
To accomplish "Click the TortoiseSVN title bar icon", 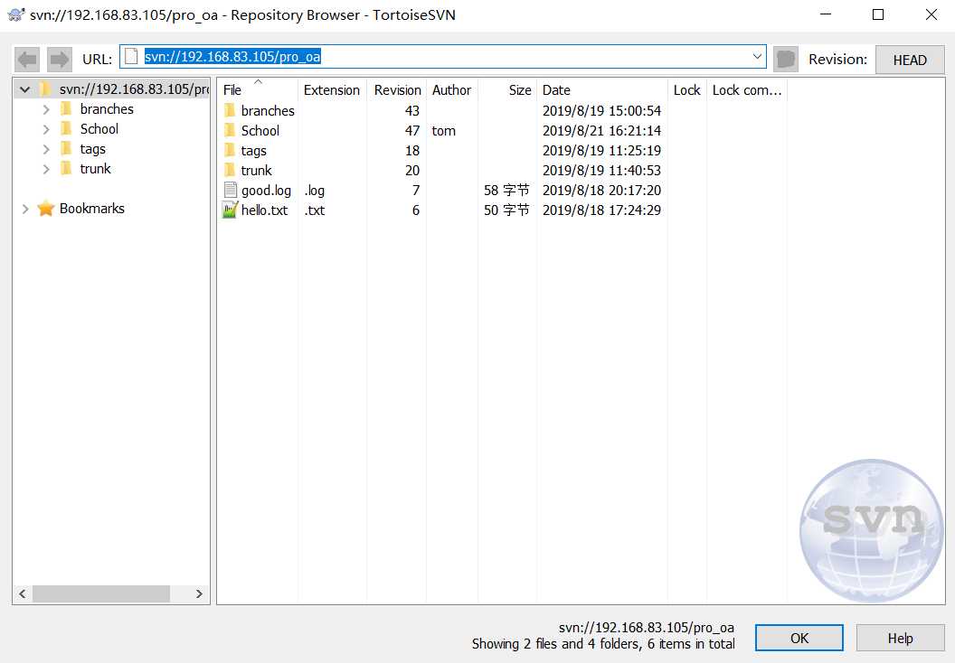I will pyautogui.click(x=16, y=14).
